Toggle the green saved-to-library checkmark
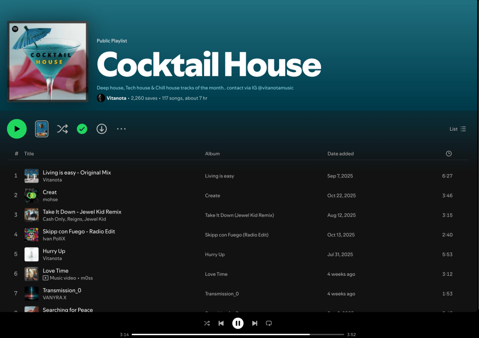479x338 pixels. point(82,129)
